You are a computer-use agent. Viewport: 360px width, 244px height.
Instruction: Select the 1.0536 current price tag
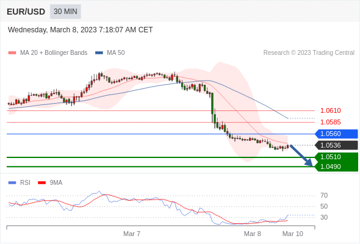coord(336,145)
